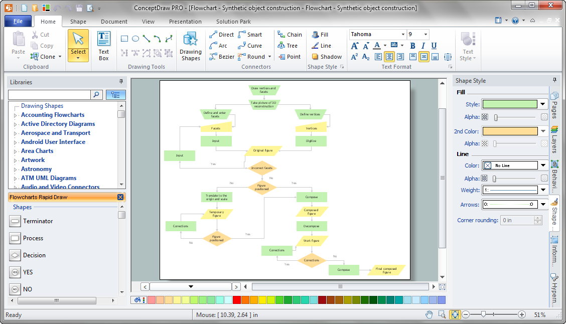Toggle Underline text formatting
The image size is (566, 324).
[x=434, y=46]
